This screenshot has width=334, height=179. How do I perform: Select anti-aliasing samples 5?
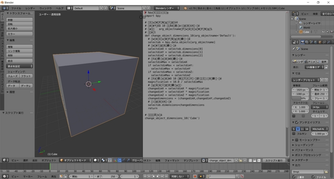(x=294, y=129)
